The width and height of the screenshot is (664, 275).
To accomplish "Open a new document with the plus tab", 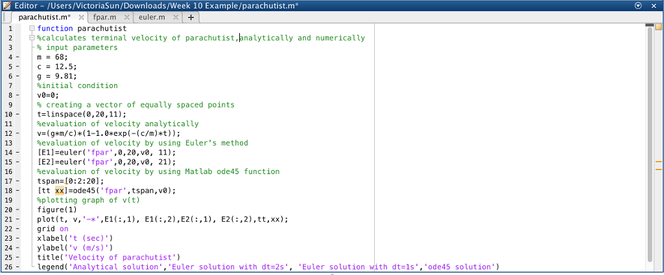I will (x=191, y=17).
